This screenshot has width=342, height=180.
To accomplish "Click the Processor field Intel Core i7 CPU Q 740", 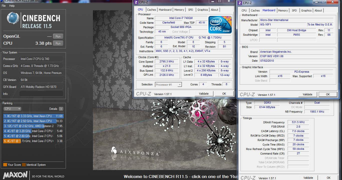I will [41, 59].
